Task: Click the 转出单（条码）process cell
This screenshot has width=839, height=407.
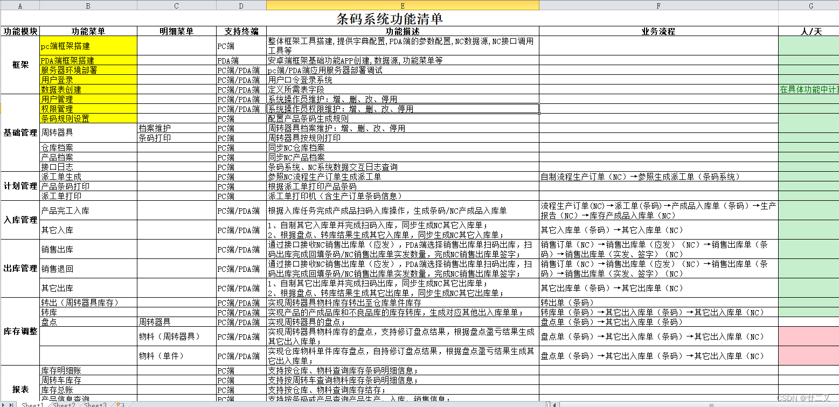Action: [x=658, y=303]
